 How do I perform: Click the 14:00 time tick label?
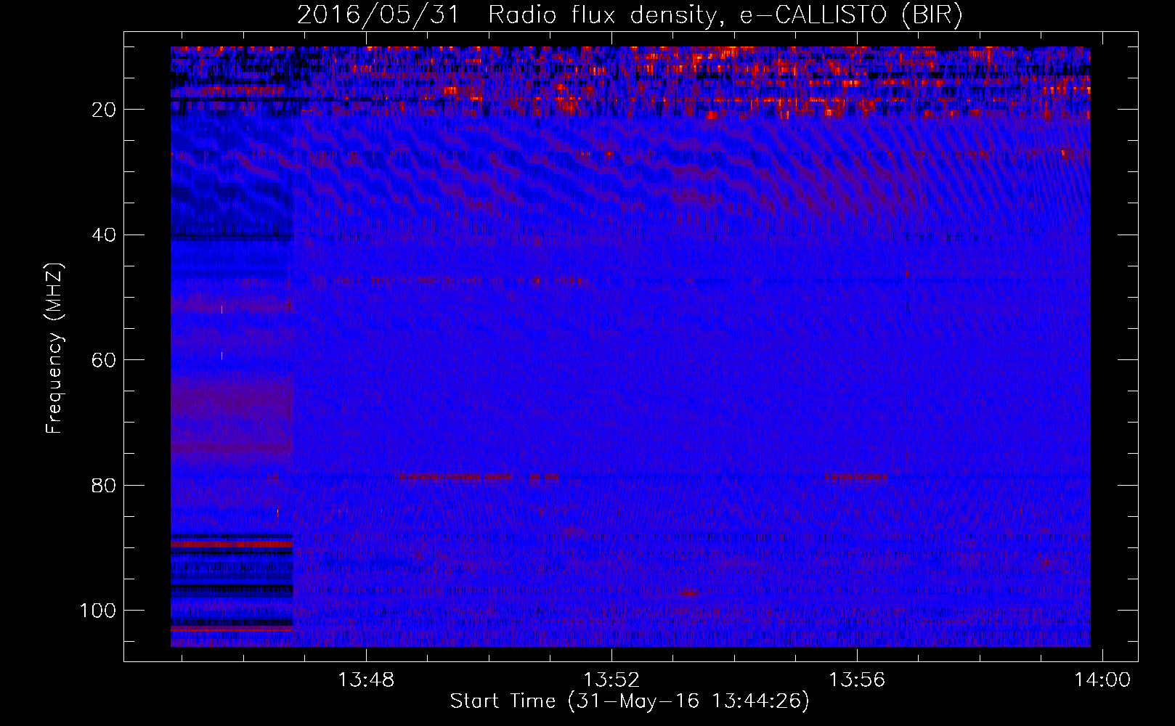coord(1102,680)
